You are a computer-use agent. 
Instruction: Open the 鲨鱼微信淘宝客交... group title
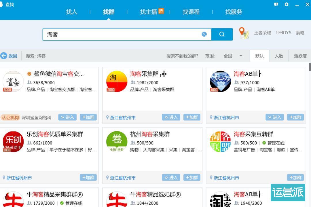click(59, 74)
